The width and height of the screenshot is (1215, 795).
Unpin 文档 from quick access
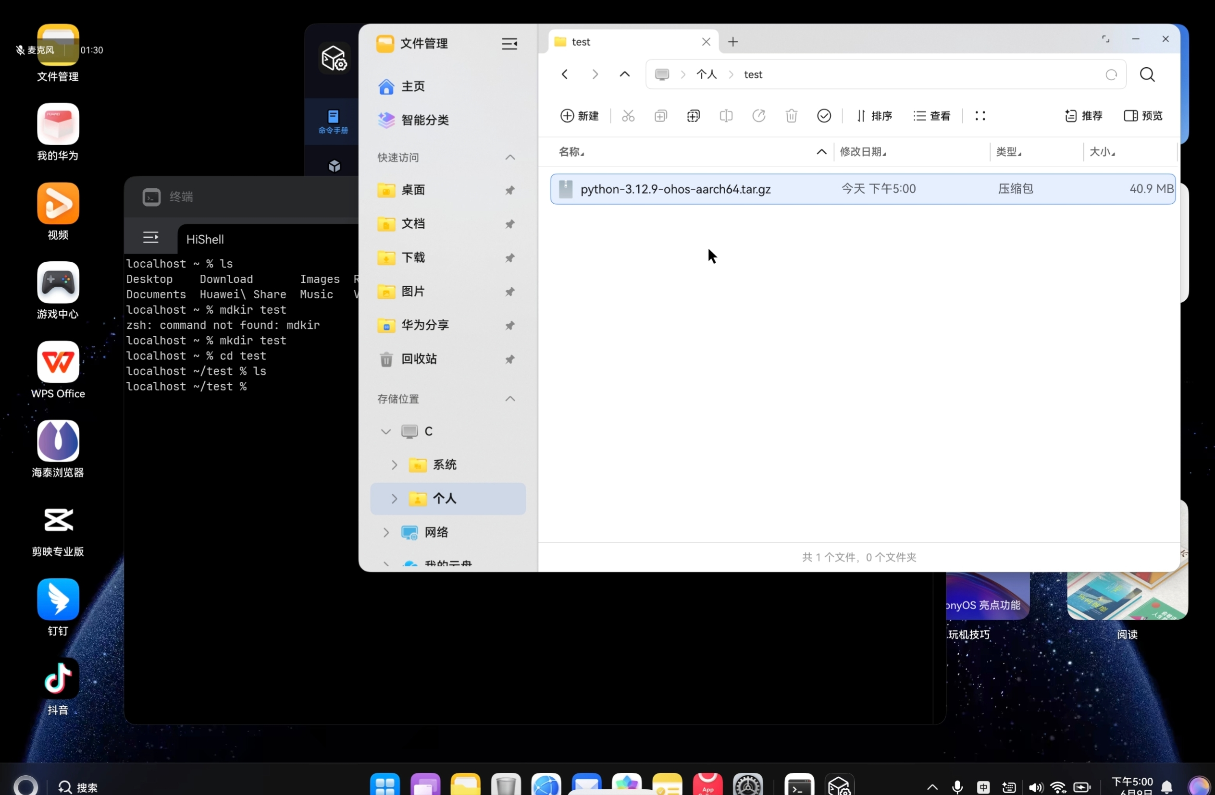pos(509,224)
